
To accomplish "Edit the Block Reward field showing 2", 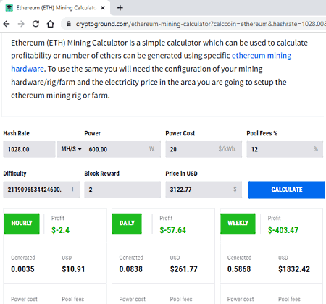I will point(122,190).
